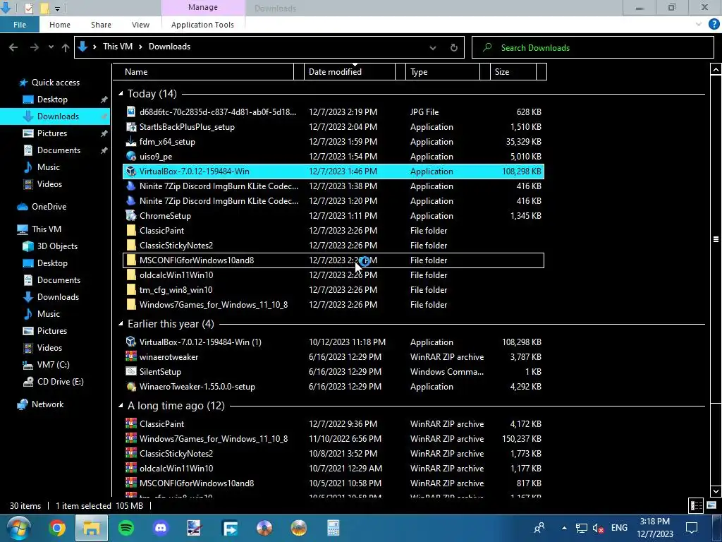Click the Help question mark icon
The width and height of the screenshot is (722, 542).
coord(714,25)
